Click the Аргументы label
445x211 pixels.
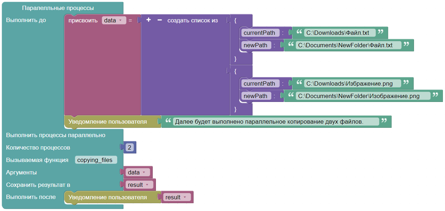pyautogui.click(x=21, y=172)
